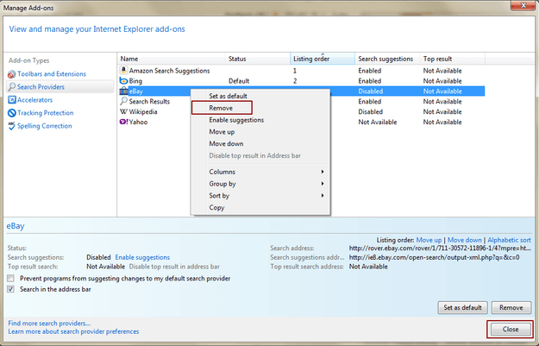This screenshot has width=539, height=346.
Task: Click the Remove button at bottom right
Action: pyautogui.click(x=511, y=307)
